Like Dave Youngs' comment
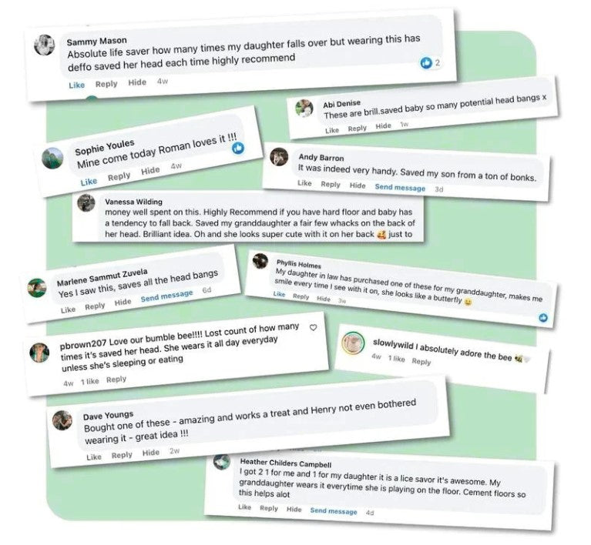The image size is (591, 545). coord(93,456)
